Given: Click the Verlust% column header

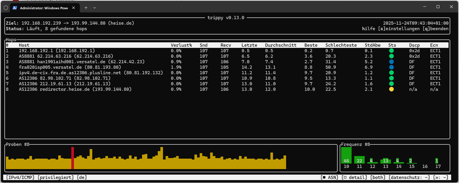Looking at the screenshot, I should click(181, 45).
